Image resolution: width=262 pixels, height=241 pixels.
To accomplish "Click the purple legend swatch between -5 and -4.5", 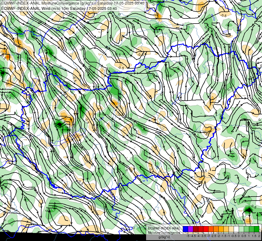I will pyautogui.click(x=191, y=229).
